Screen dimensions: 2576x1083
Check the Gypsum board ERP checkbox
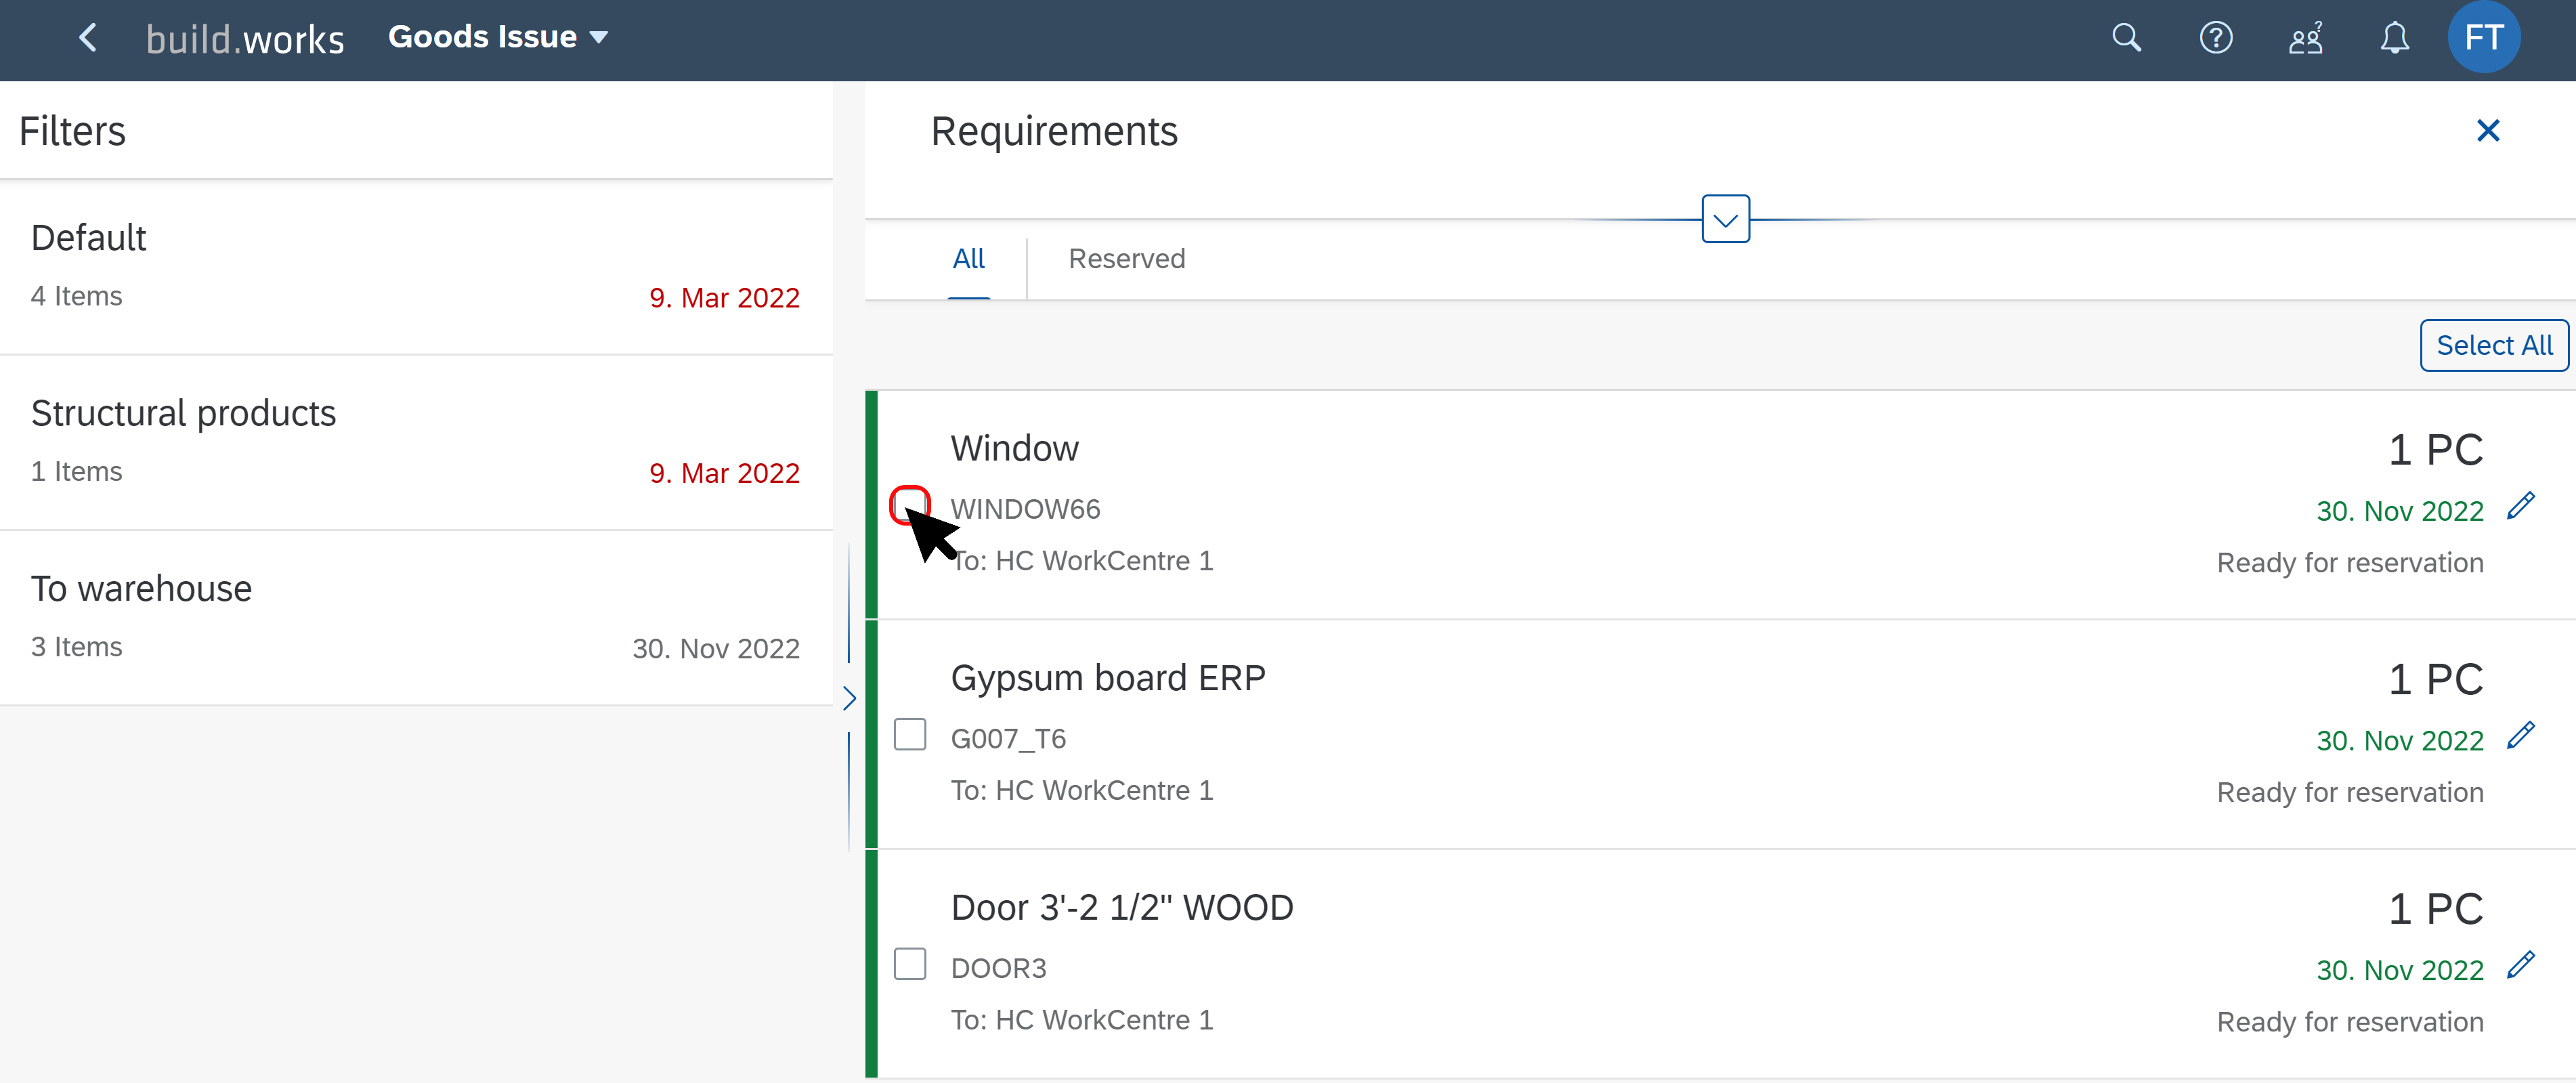coord(910,735)
